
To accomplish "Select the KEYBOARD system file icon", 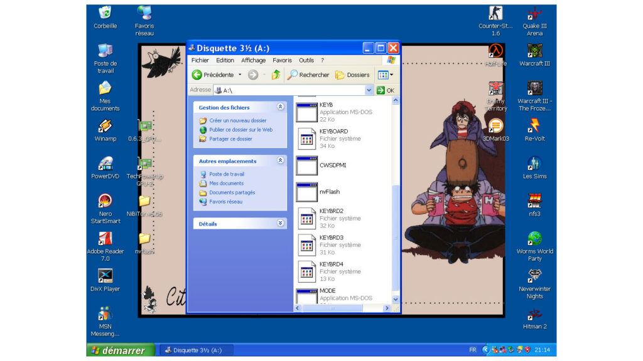I will tap(306, 139).
